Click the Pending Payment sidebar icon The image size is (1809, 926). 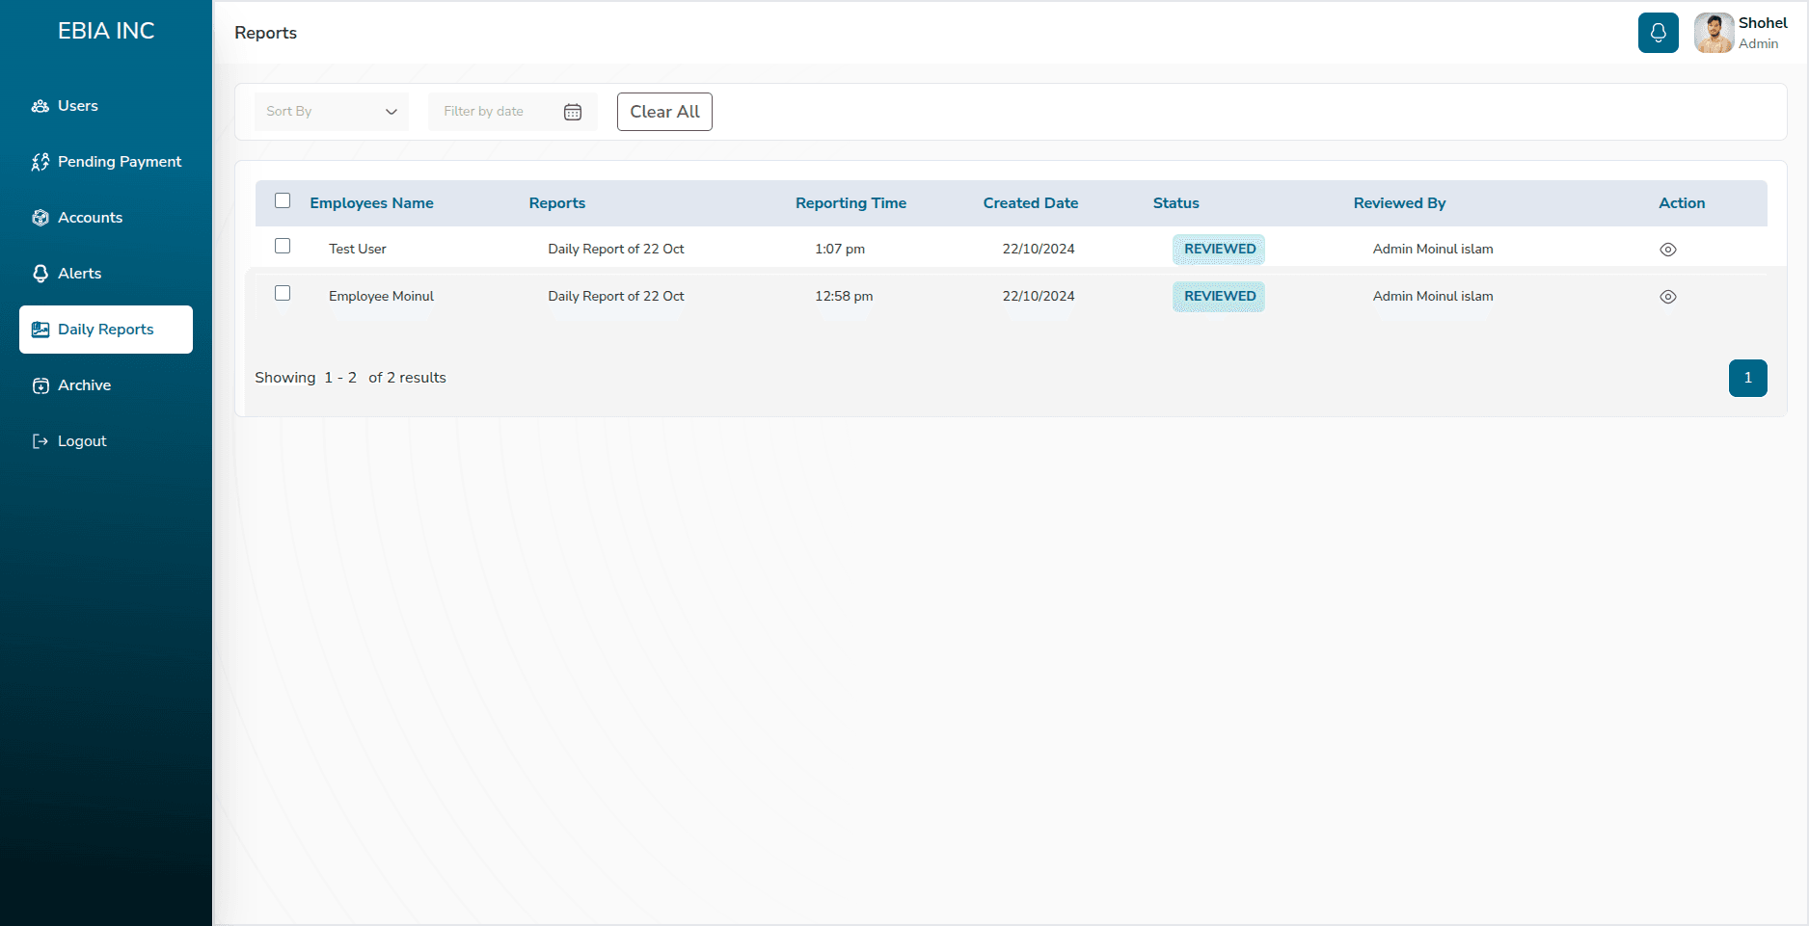click(40, 162)
